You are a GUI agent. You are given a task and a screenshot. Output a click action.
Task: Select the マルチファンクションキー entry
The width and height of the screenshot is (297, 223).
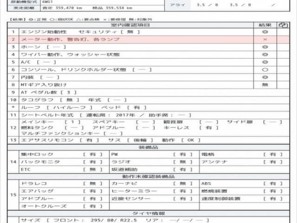click(72, 133)
